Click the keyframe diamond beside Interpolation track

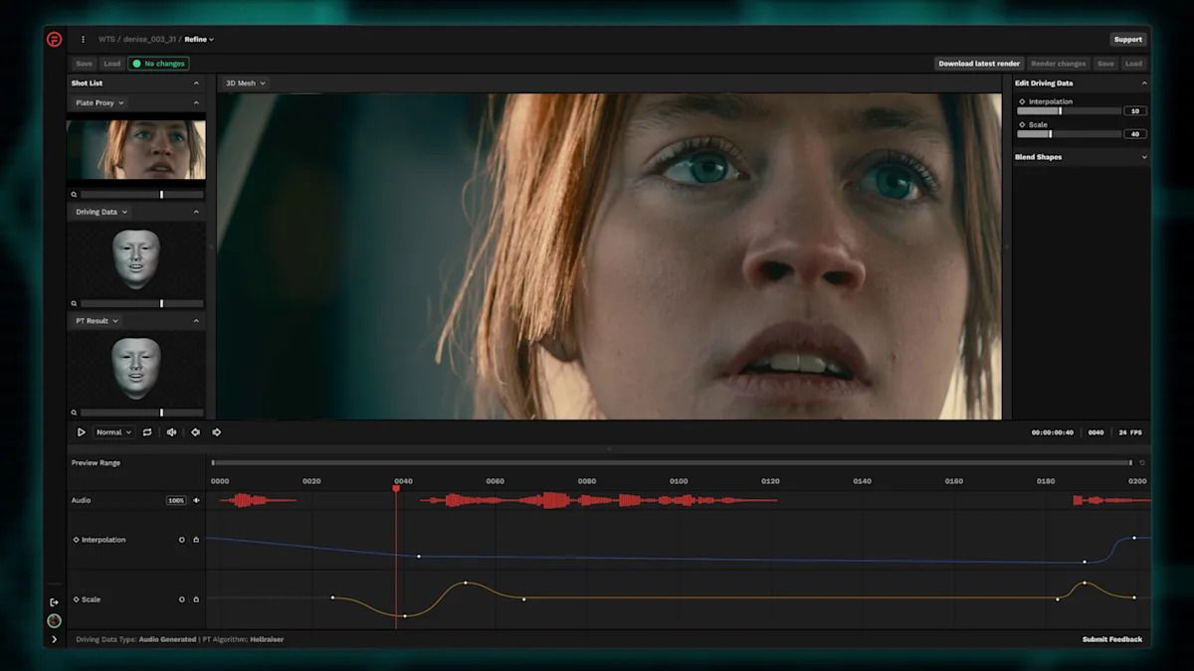coord(76,540)
